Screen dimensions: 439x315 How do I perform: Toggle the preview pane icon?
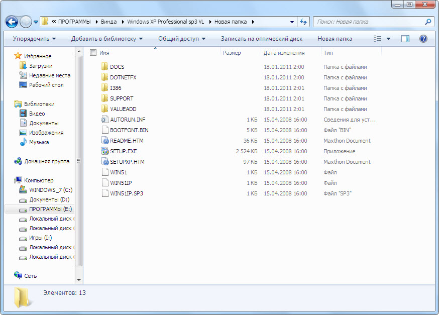pyautogui.click(x=405, y=39)
